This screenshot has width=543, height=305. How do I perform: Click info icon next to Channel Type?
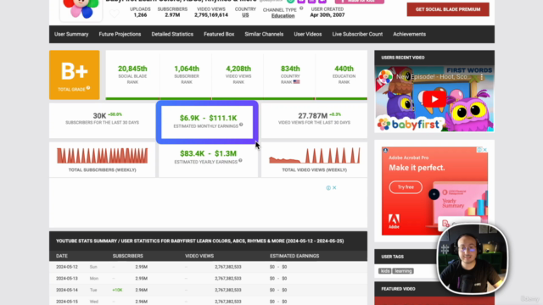point(301,8)
